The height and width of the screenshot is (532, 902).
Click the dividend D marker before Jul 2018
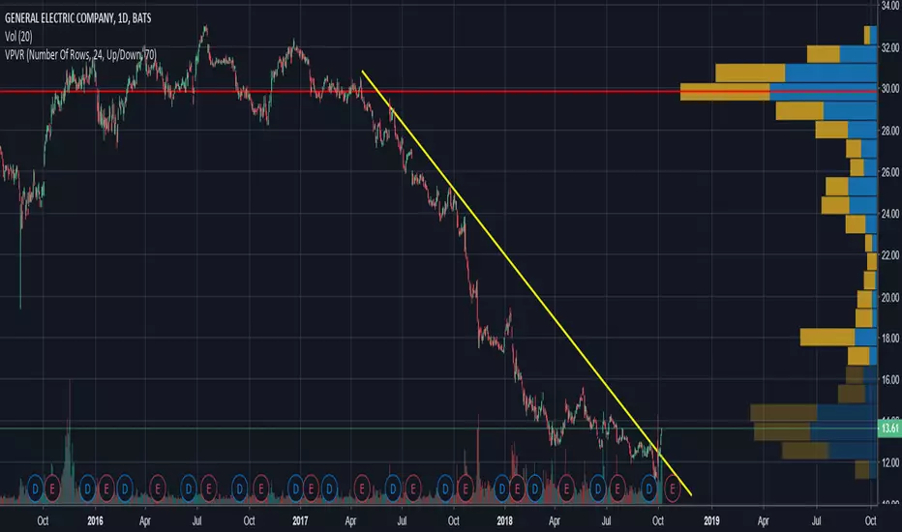pos(598,489)
